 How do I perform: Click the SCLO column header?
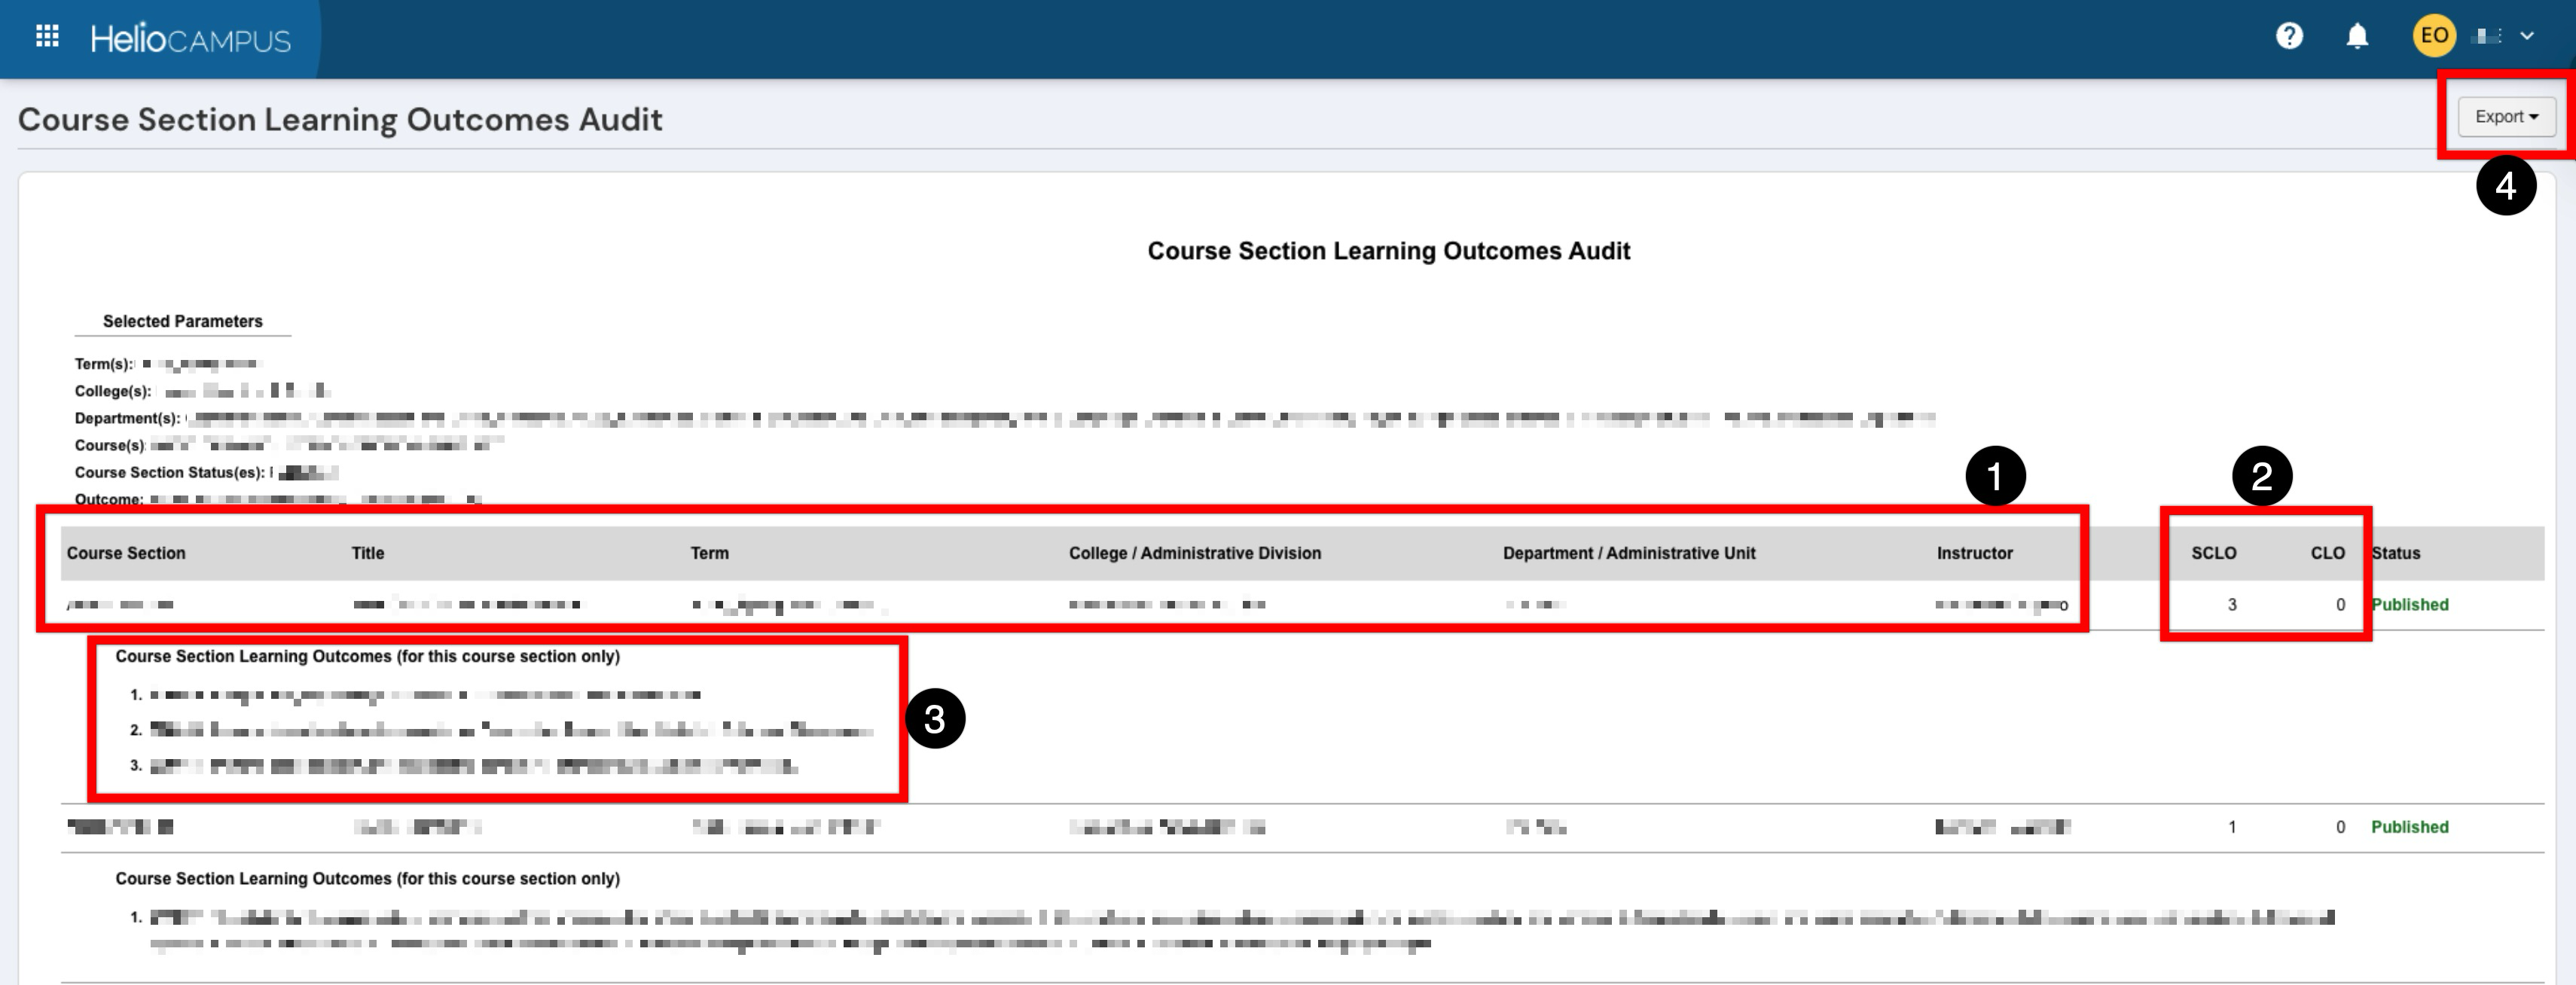[2213, 553]
